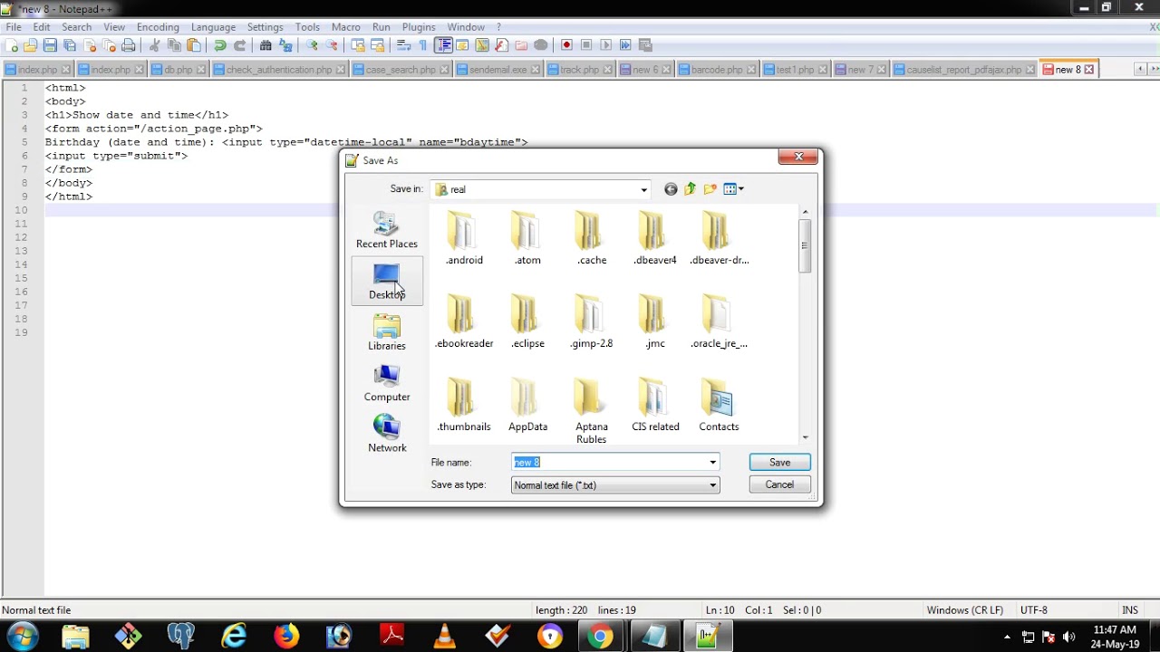Viewport: 1160px width, 652px height.
Task: Select the Desktop shortcut in places bar
Action: [387, 282]
